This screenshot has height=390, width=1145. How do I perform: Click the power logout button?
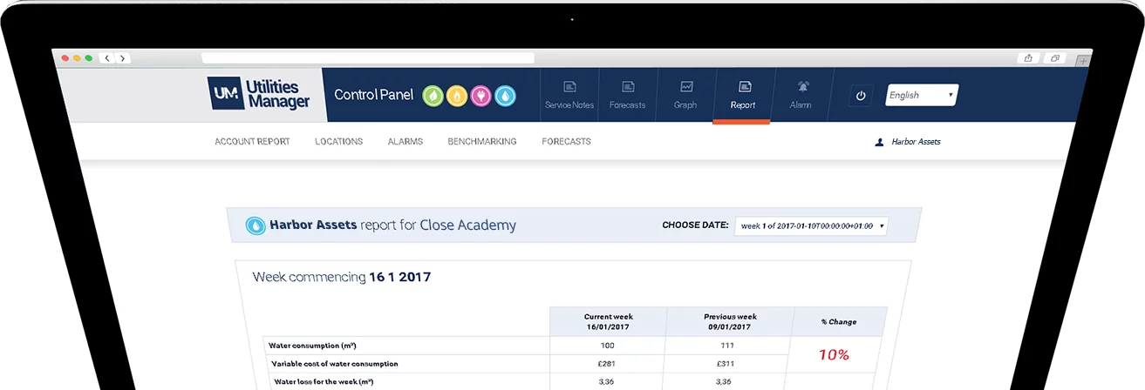pyautogui.click(x=861, y=96)
